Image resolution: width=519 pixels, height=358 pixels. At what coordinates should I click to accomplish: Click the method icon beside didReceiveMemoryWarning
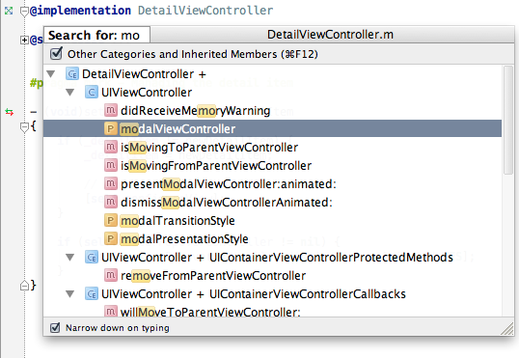pos(111,110)
